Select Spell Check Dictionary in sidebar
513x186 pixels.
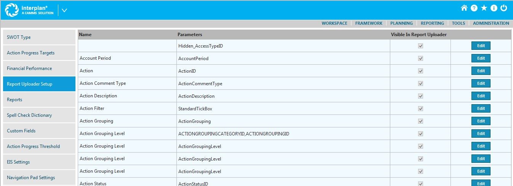click(x=39, y=115)
